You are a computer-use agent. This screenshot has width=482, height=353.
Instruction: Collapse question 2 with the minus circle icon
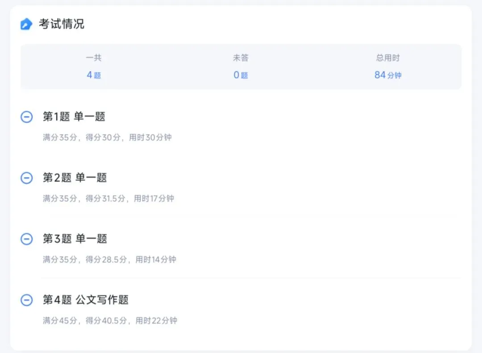point(27,178)
